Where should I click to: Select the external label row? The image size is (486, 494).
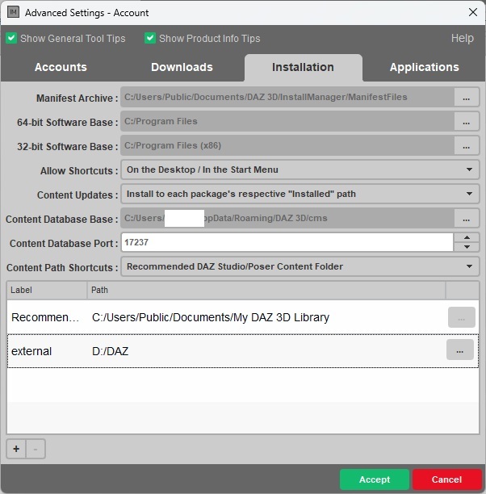[x=31, y=351]
